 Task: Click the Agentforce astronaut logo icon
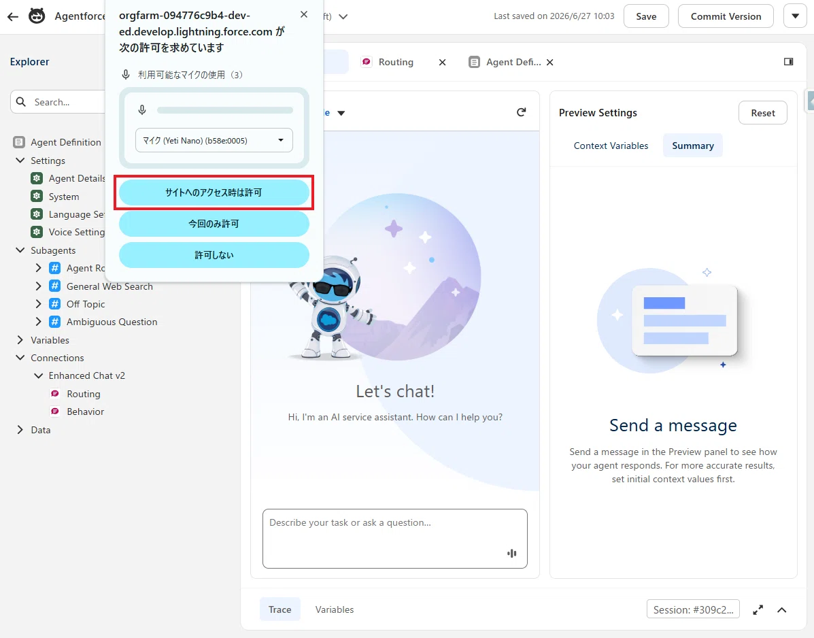(x=36, y=16)
